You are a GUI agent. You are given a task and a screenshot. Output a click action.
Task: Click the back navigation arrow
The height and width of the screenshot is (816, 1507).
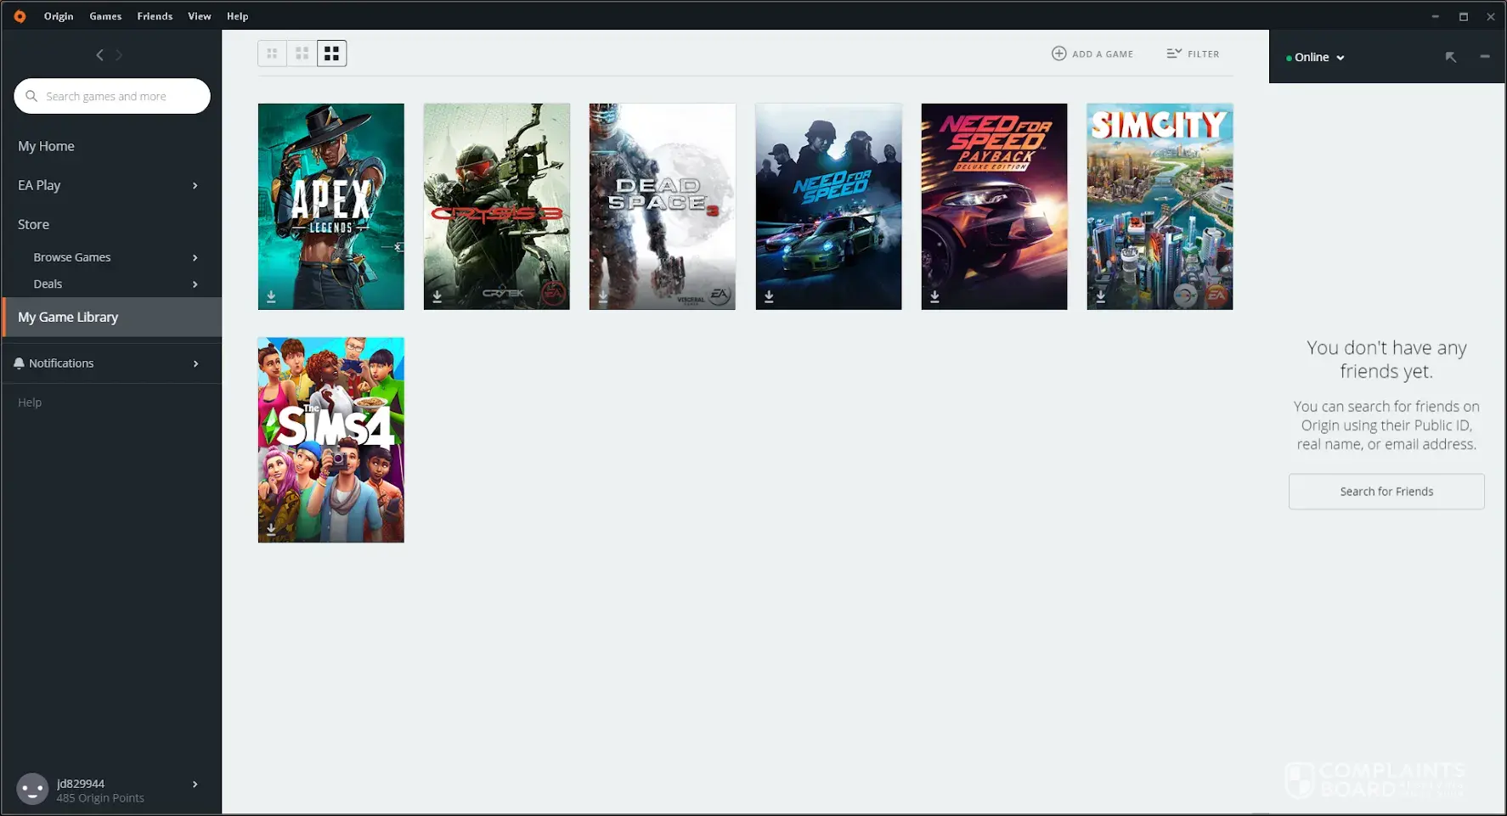(99, 55)
